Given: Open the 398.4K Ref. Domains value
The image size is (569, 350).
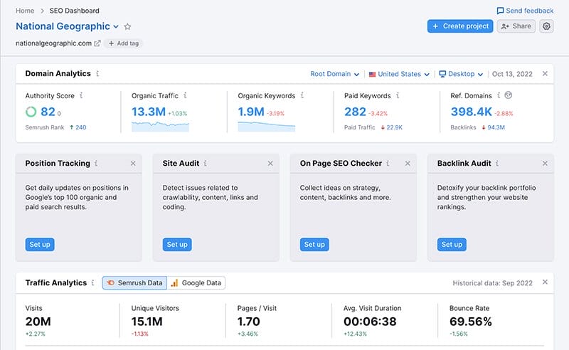Looking at the screenshot, I should (x=472, y=112).
